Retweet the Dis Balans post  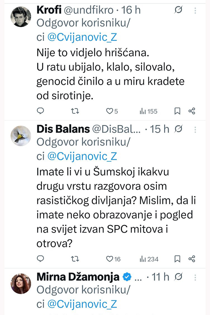click(x=75, y=259)
